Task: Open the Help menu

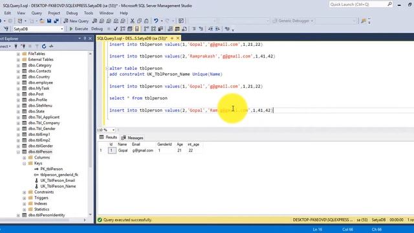Action: click(x=124, y=13)
